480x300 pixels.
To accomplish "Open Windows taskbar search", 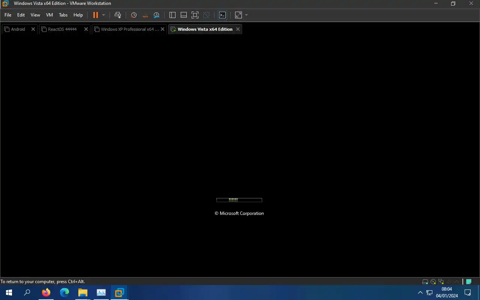I will click(27, 292).
